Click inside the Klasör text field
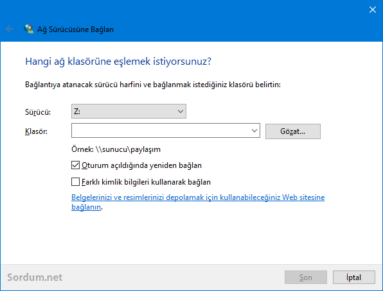Image resolution: width=383 pixels, height=291 pixels. [x=161, y=131]
